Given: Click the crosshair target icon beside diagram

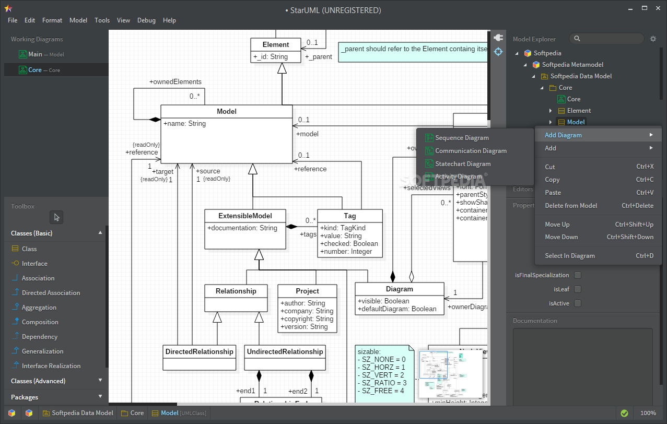Looking at the screenshot, I should (498, 52).
